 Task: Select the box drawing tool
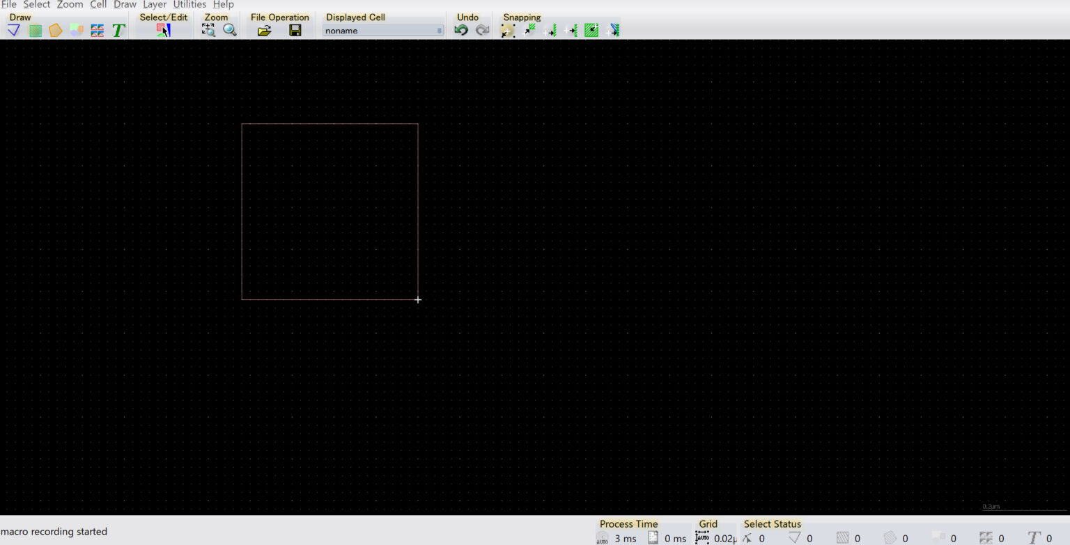click(35, 31)
